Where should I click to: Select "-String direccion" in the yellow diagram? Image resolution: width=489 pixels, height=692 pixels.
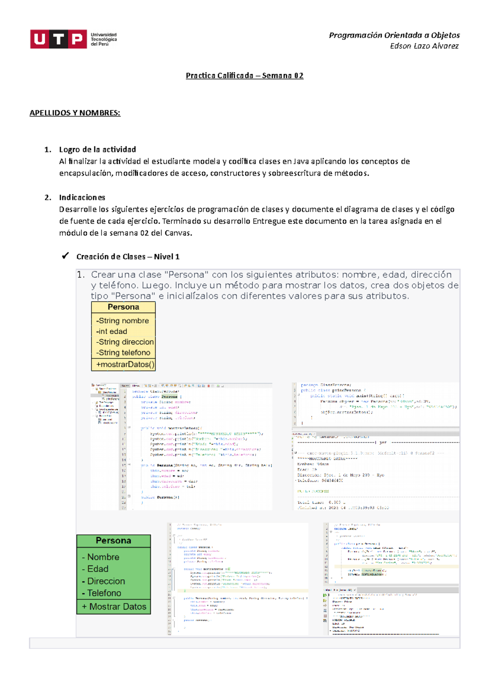coord(125,342)
